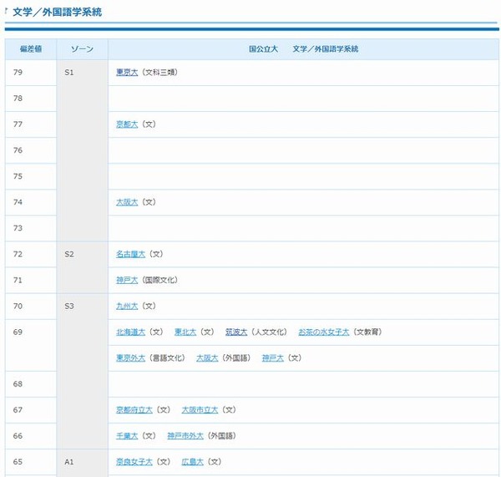The width and height of the screenshot is (501, 477).
Task: Click the deviation value 69 cell
Action: (31, 345)
